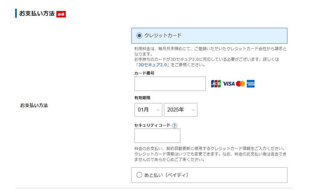
Task: Click the 有効期限 field label
Action: (142, 98)
